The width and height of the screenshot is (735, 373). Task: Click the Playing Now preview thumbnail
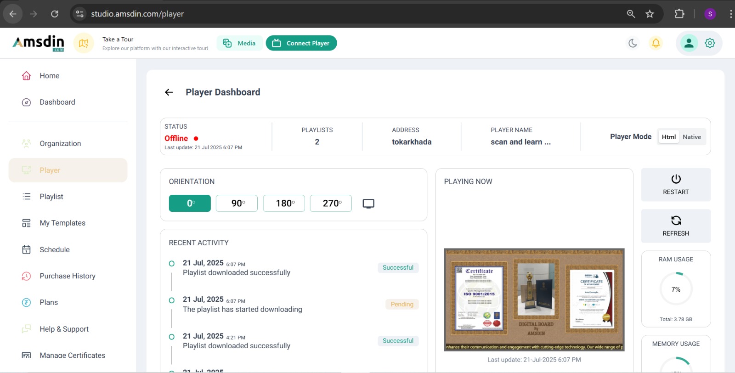pos(534,300)
